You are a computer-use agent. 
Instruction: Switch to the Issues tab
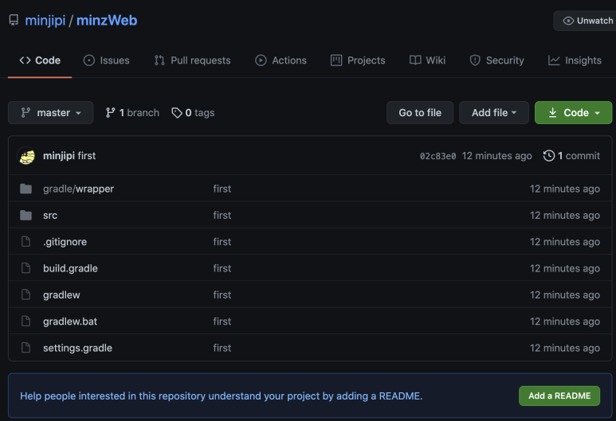click(107, 60)
